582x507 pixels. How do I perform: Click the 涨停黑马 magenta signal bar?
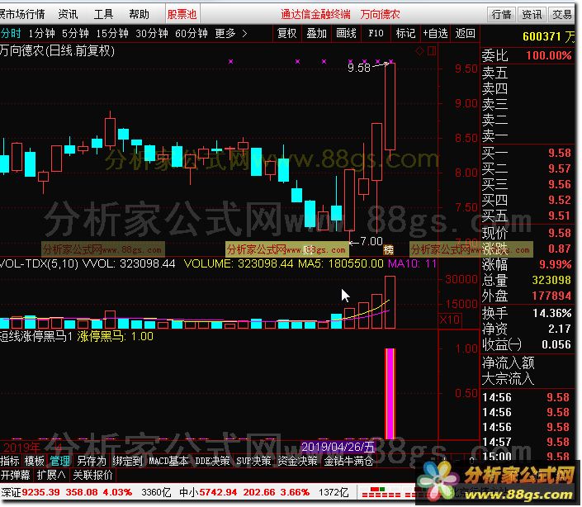pos(390,394)
